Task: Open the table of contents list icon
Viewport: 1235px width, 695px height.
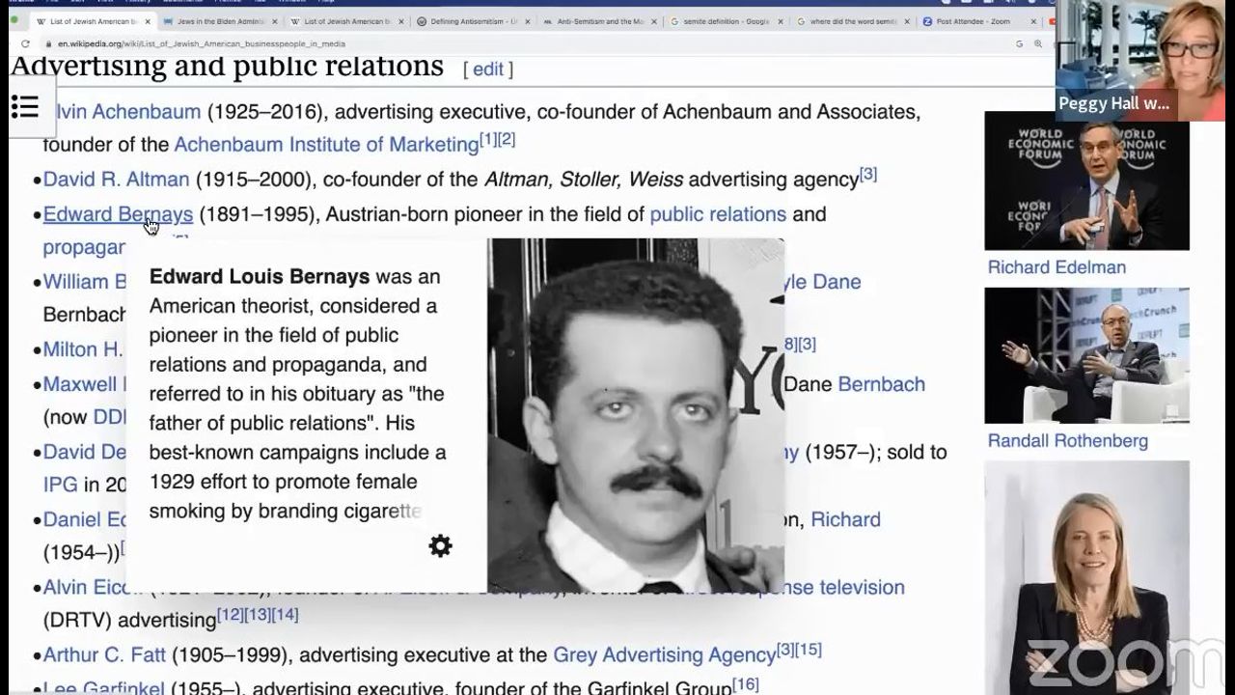Action: point(24,107)
